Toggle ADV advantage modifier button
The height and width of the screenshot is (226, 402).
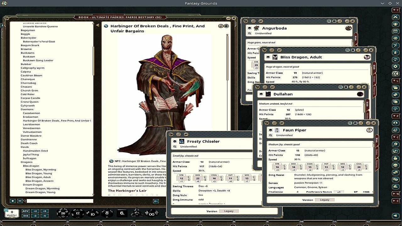click(26, 211)
